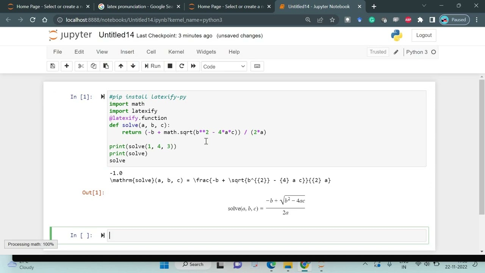Screen dimensions: 485x273
Task: Save notebook with the floppy disk icon
Action: 53,66
